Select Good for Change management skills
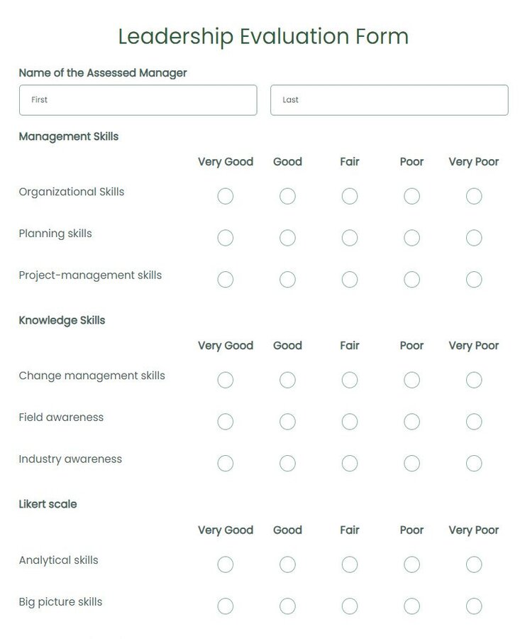Image resolution: width=525 pixels, height=639 pixels. [287, 380]
